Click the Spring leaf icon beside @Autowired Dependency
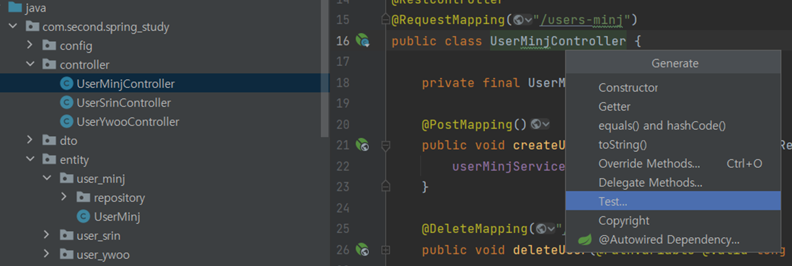Image resolution: width=792 pixels, height=266 pixels. pyautogui.click(x=585, y=239)
